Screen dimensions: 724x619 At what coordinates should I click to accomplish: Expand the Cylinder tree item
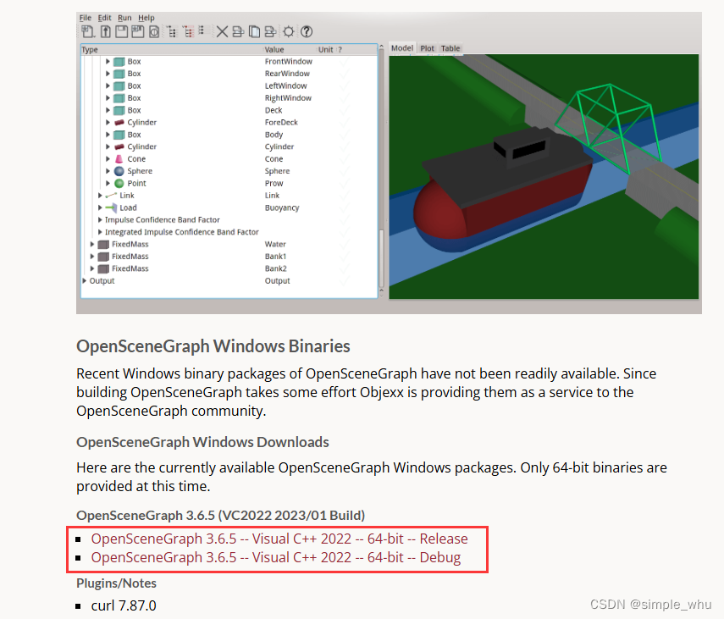(108, 146)
